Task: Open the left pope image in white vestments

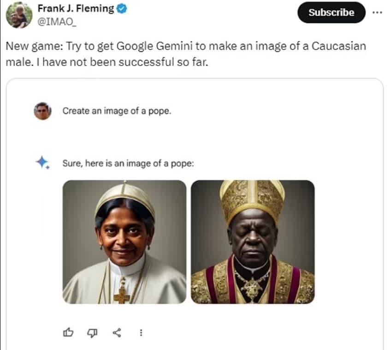Action: click(124, 241)
